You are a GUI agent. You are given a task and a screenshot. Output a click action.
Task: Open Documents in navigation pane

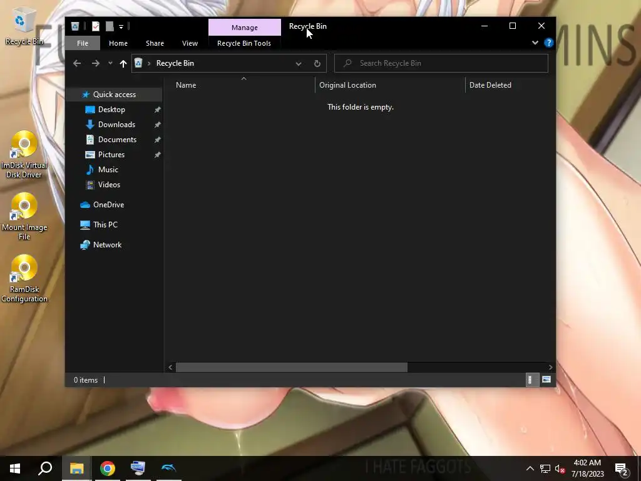tap(117, 140)
